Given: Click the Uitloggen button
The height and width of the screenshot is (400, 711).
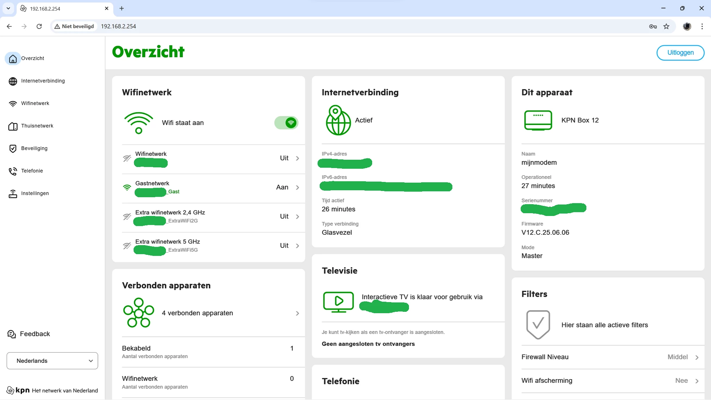Looking at the screenshot, I should point(680,53).
